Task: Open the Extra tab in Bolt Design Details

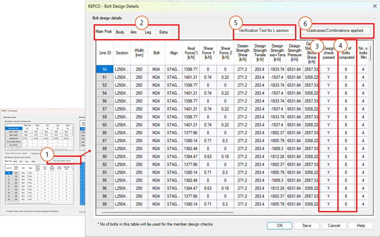Action: [x=163, y=32]
